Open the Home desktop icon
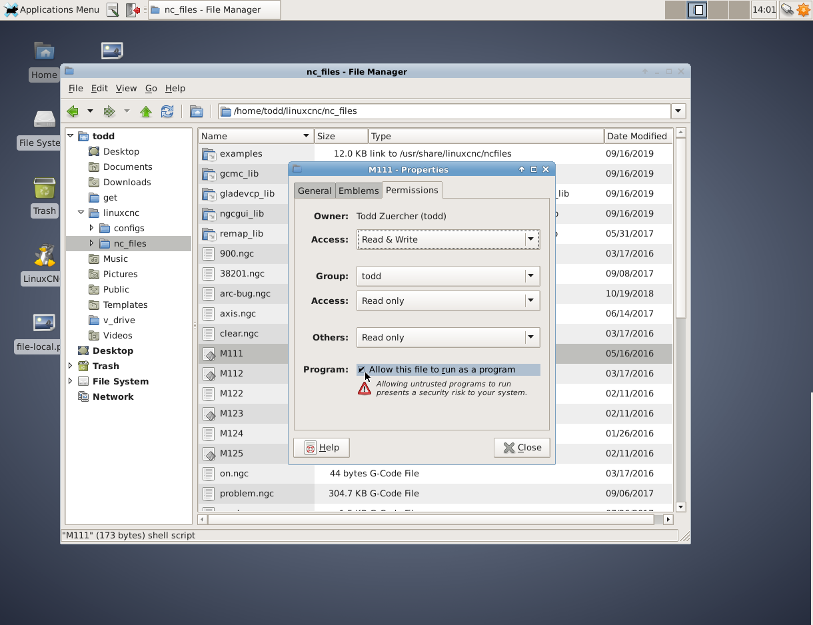 (44, 51)
